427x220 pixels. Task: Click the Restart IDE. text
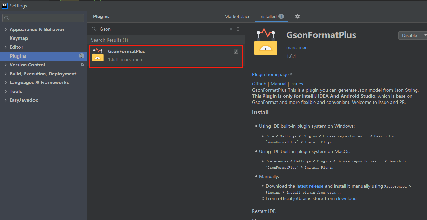pos(264,211)
